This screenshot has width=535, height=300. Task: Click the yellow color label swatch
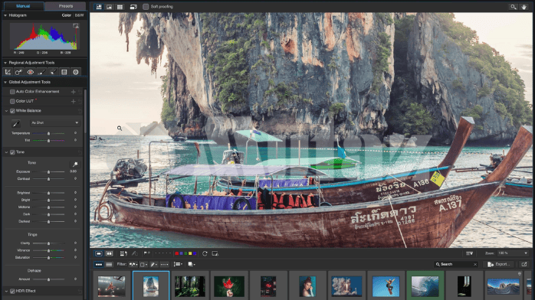pos(190,253)
